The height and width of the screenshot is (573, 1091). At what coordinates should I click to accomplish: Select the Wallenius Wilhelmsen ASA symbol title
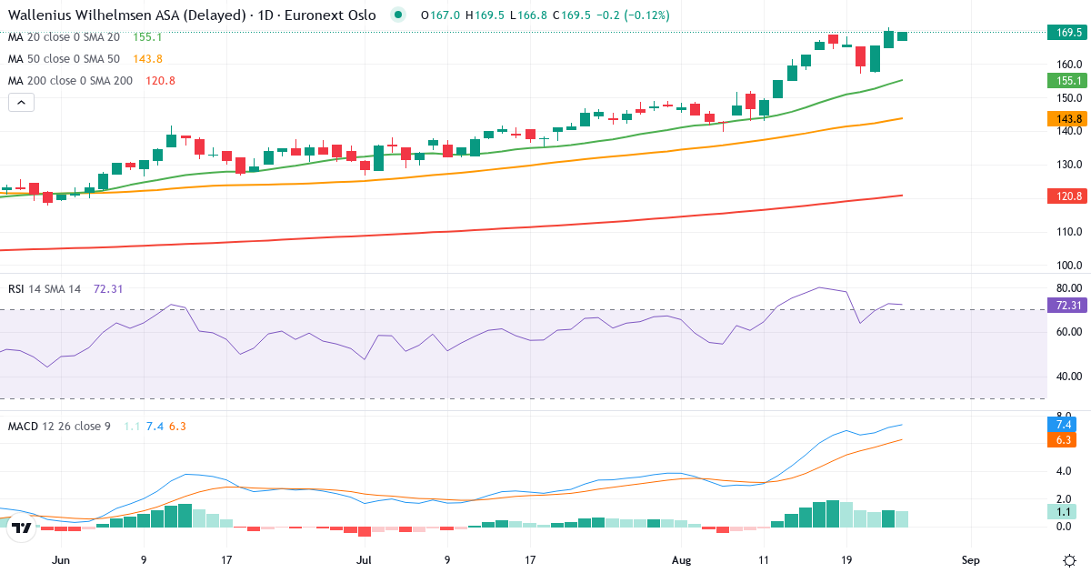[x=192, y=15]
